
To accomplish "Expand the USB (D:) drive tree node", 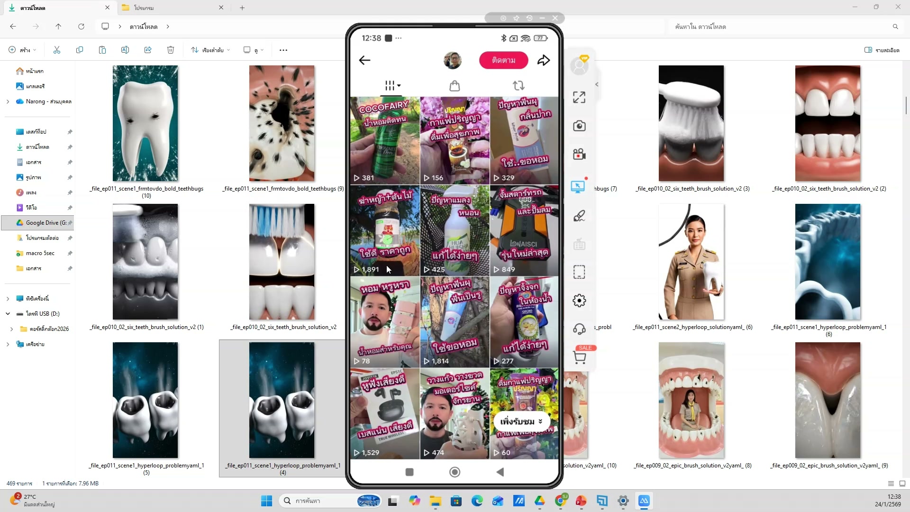I will coord(8,314).
